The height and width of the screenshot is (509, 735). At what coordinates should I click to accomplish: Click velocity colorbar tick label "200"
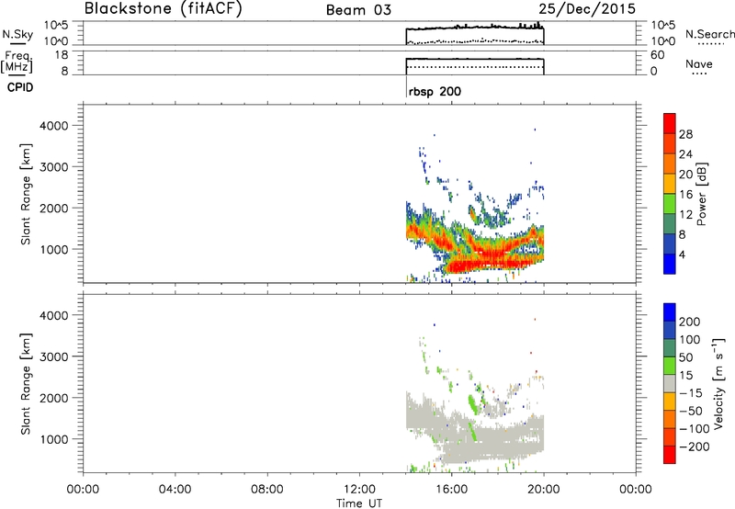tap(690, 322)
